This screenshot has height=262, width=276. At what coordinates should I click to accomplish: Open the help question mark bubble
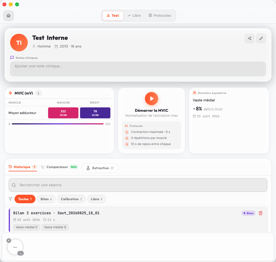pyautogui.click(x=9, y=241)
